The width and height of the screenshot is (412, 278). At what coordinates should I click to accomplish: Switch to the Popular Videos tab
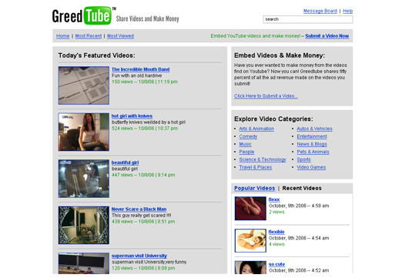254,188
